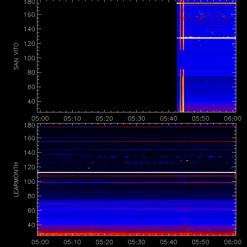Viewport: 247px width, 247px height.
Task: Select the 100 tick label on SAN VITO plot
Action: pyautogui.click(x=29, y=58)
